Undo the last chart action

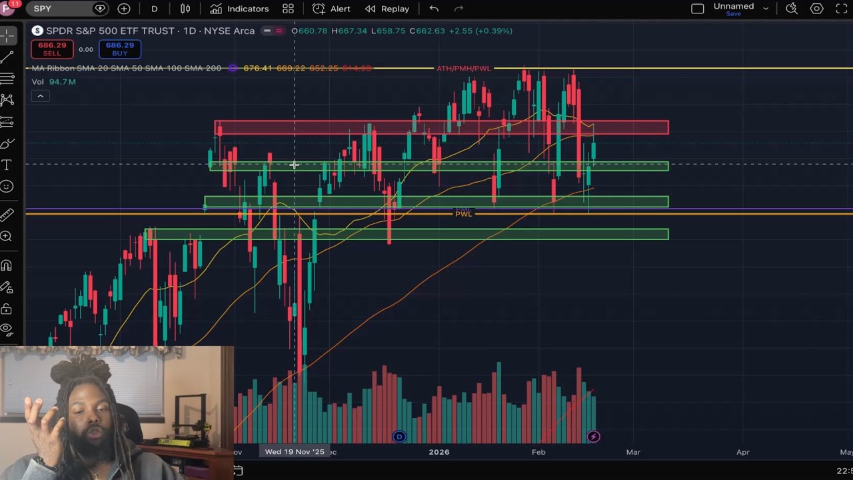[x=434, y=9]
